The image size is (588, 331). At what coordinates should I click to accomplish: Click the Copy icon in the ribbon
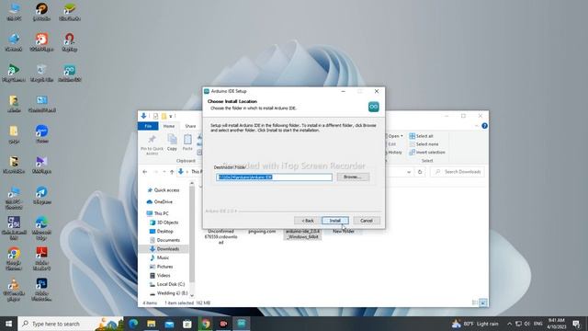click(x=172, y=143)
